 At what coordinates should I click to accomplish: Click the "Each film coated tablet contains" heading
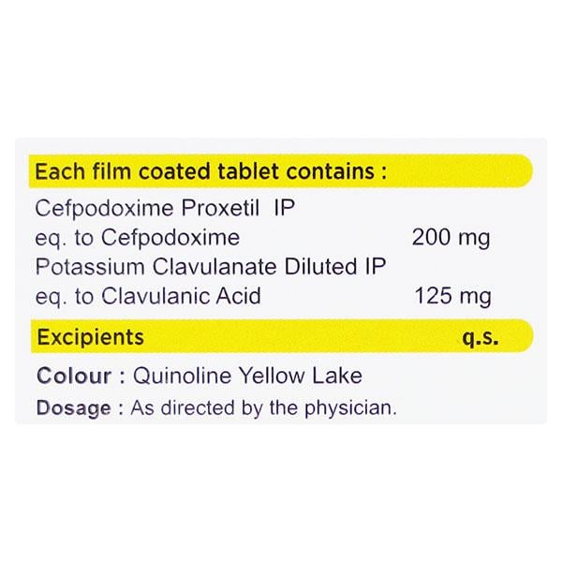click(210, 172)
